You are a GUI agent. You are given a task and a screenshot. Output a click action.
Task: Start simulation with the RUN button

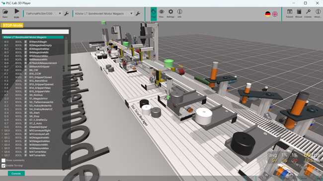[16, 13]
